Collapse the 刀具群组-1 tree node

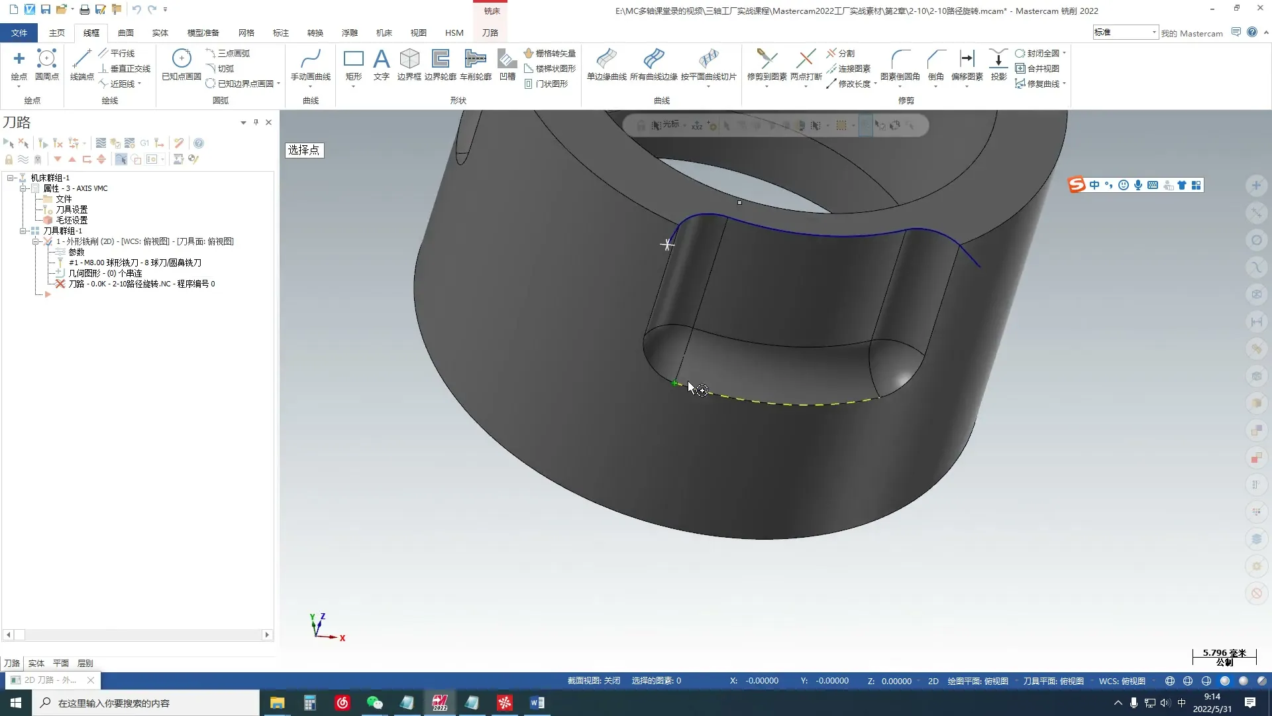23,231
